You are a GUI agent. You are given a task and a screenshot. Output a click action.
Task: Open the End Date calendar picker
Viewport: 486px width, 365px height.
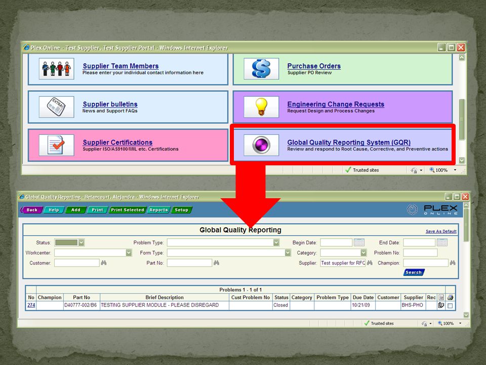(x=442, y=242)
